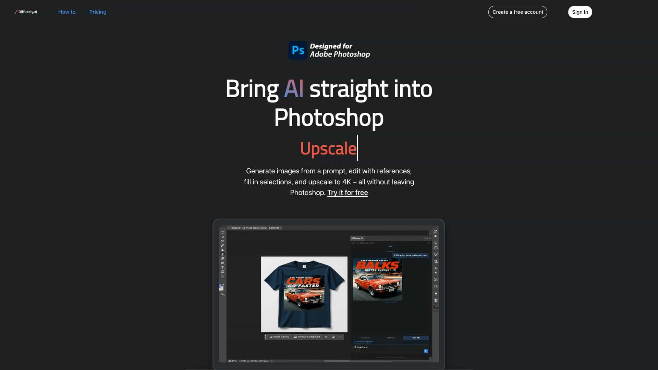Open the Actions play-icon panel

[436, 236]
